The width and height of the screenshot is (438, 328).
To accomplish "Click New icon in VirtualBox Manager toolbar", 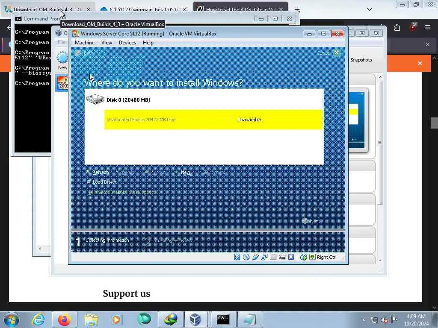I will point(62,60).
